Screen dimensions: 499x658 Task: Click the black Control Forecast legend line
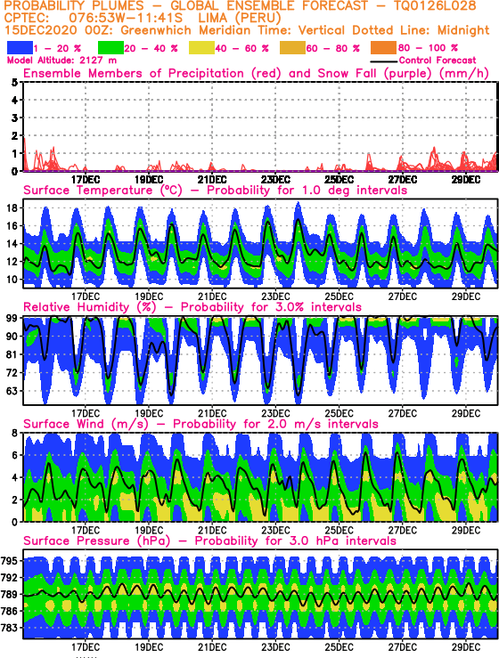click(384, 61)
